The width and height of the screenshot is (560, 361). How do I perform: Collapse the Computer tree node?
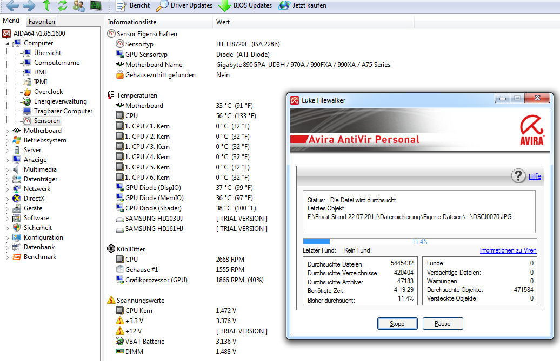coord(7,44)
